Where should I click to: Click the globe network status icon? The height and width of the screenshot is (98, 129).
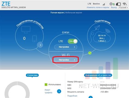(x=111, y=4)
